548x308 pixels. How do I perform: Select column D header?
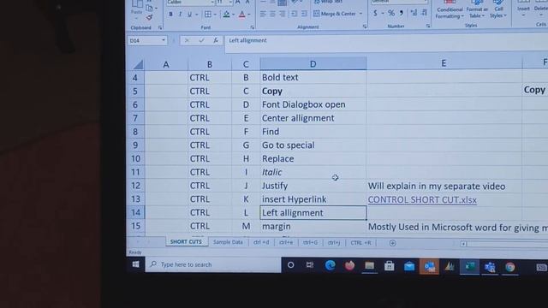(x=313, y=64)
